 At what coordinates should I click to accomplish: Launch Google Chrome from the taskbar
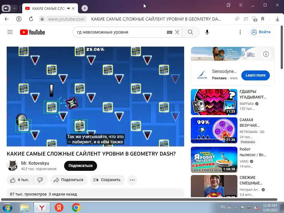[76, 207]
